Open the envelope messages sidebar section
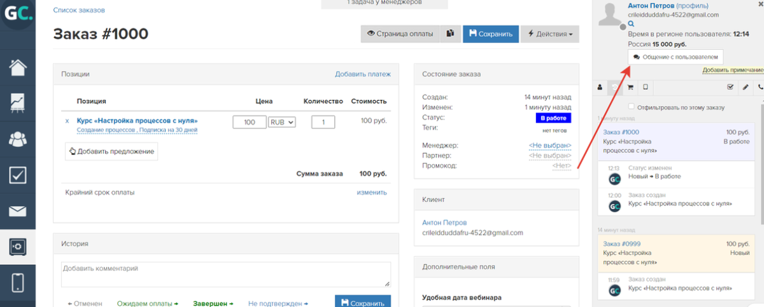 [x=17, y=212]
